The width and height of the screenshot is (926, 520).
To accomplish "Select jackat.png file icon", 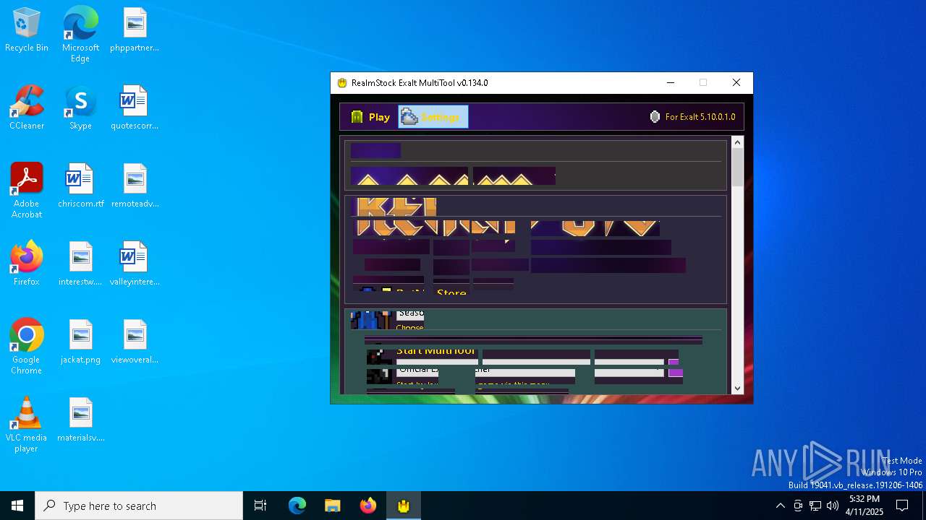I will click(80, 342).
